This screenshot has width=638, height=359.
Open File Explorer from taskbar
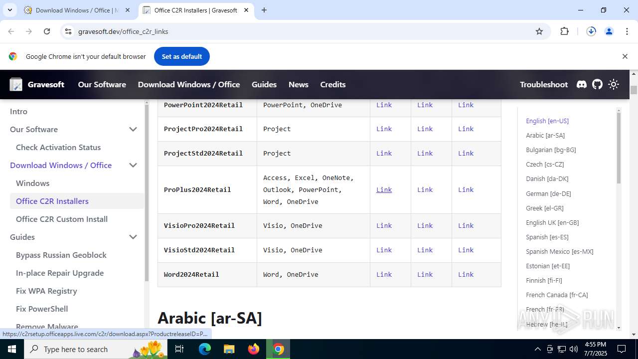coord(229,349)
